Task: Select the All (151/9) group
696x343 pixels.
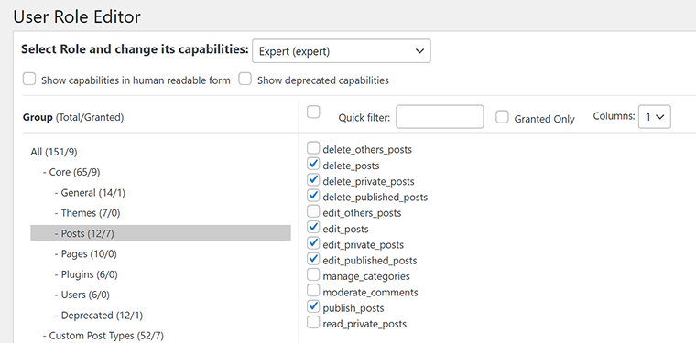Action: [54, 152]
